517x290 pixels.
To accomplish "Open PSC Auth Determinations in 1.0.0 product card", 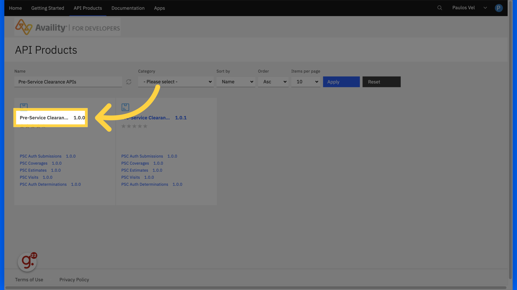I will 50,184.
